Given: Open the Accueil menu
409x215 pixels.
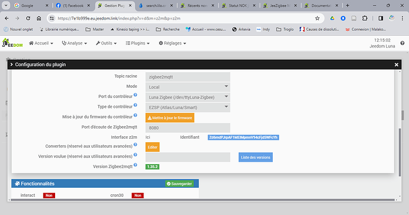Looking at the screenshot, I should coord(41,43).
